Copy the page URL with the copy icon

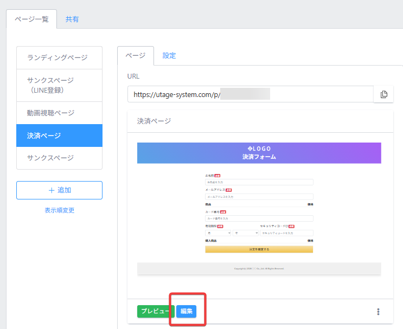click(x=383, y=94)
